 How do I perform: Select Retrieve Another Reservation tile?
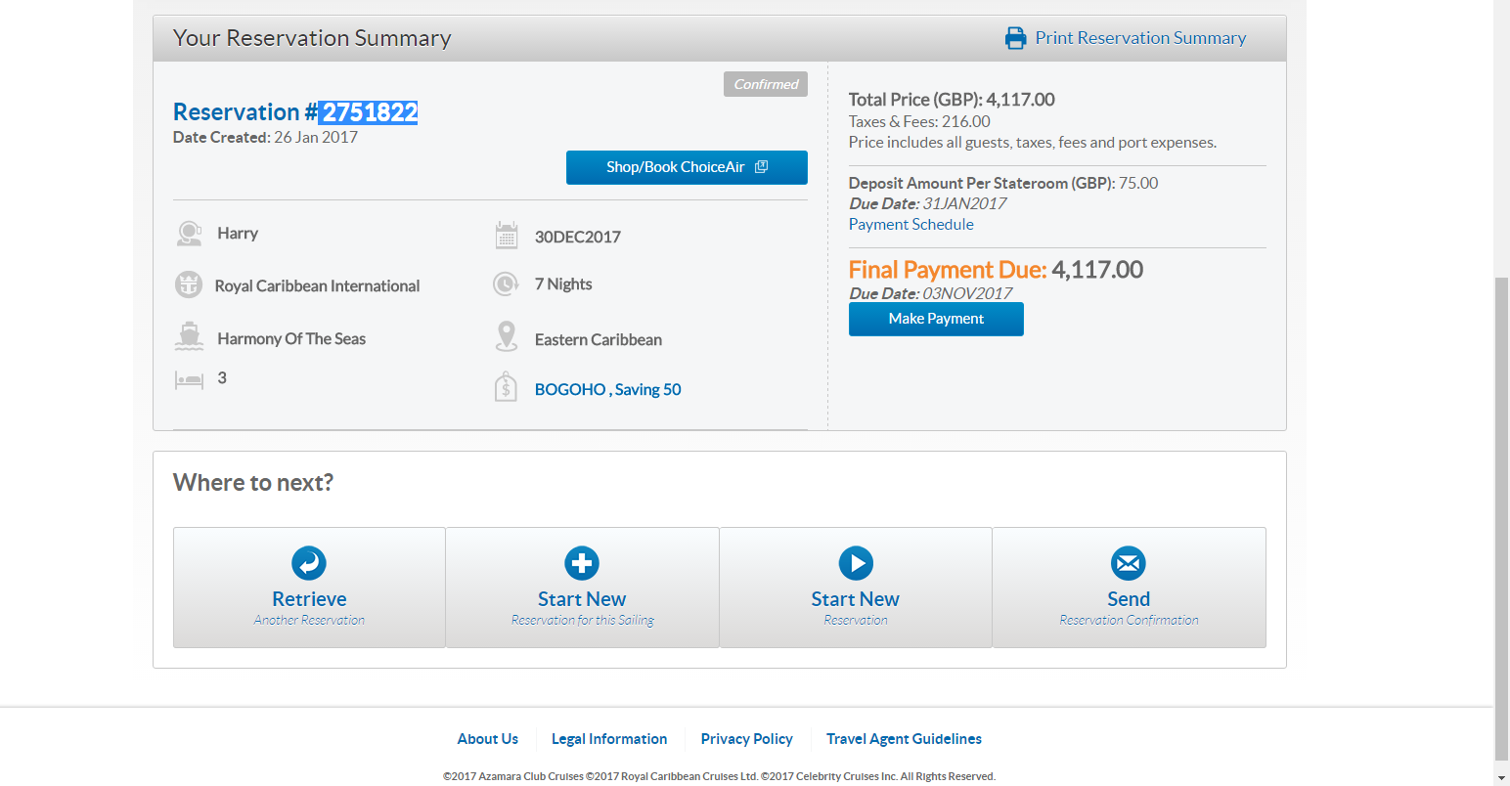point(309,588)
